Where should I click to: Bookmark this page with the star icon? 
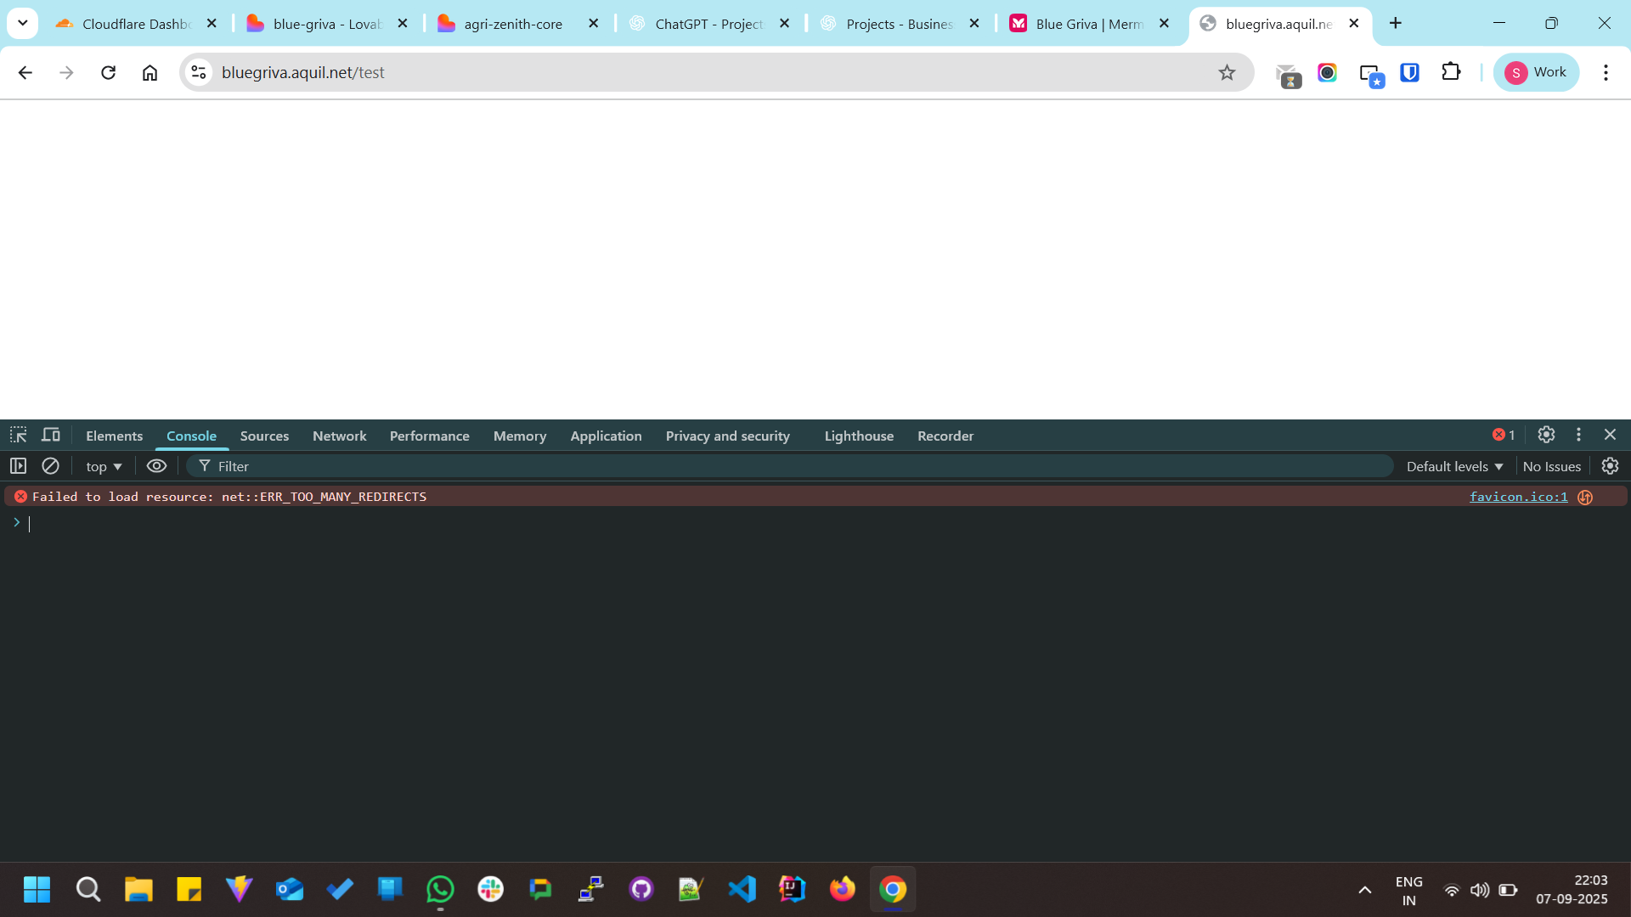click(1227, 73)
